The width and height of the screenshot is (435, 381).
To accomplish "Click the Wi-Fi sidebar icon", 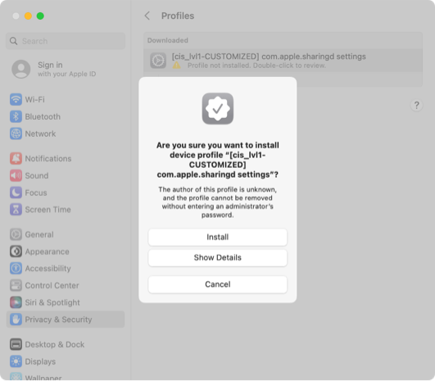I will pyautogui.click(x=16, y=99).
